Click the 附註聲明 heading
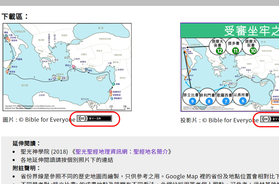 point(26,168)
